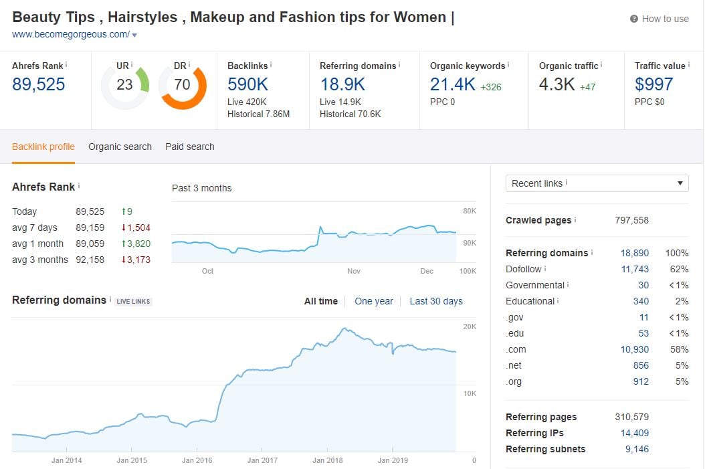Click the 590K backlinks number link

tap(248, 84)
